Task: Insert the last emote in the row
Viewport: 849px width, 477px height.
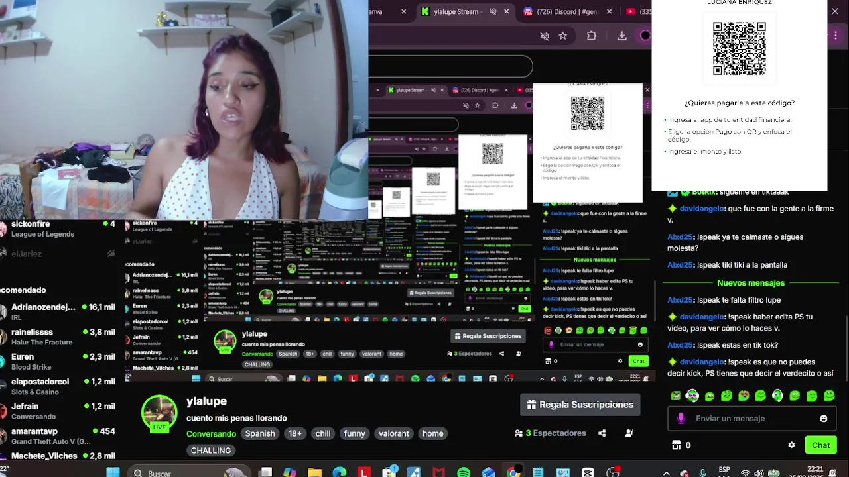Action: [x=829, y=396]
